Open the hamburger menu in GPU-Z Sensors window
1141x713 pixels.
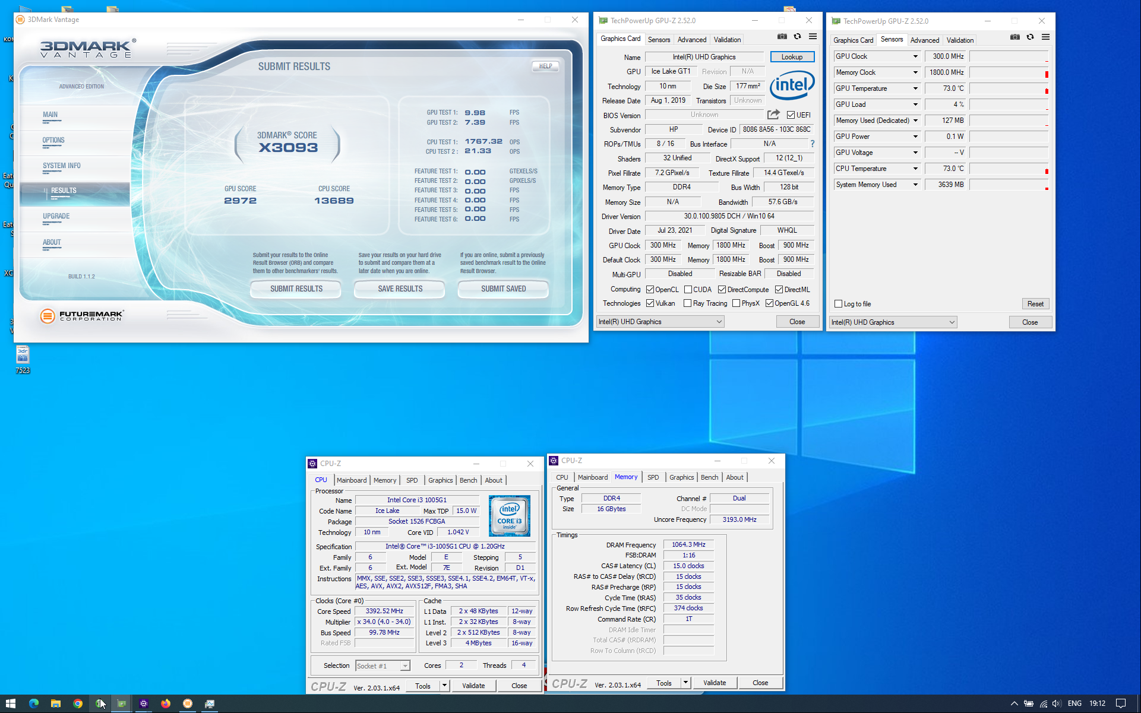pos(1045,37)
